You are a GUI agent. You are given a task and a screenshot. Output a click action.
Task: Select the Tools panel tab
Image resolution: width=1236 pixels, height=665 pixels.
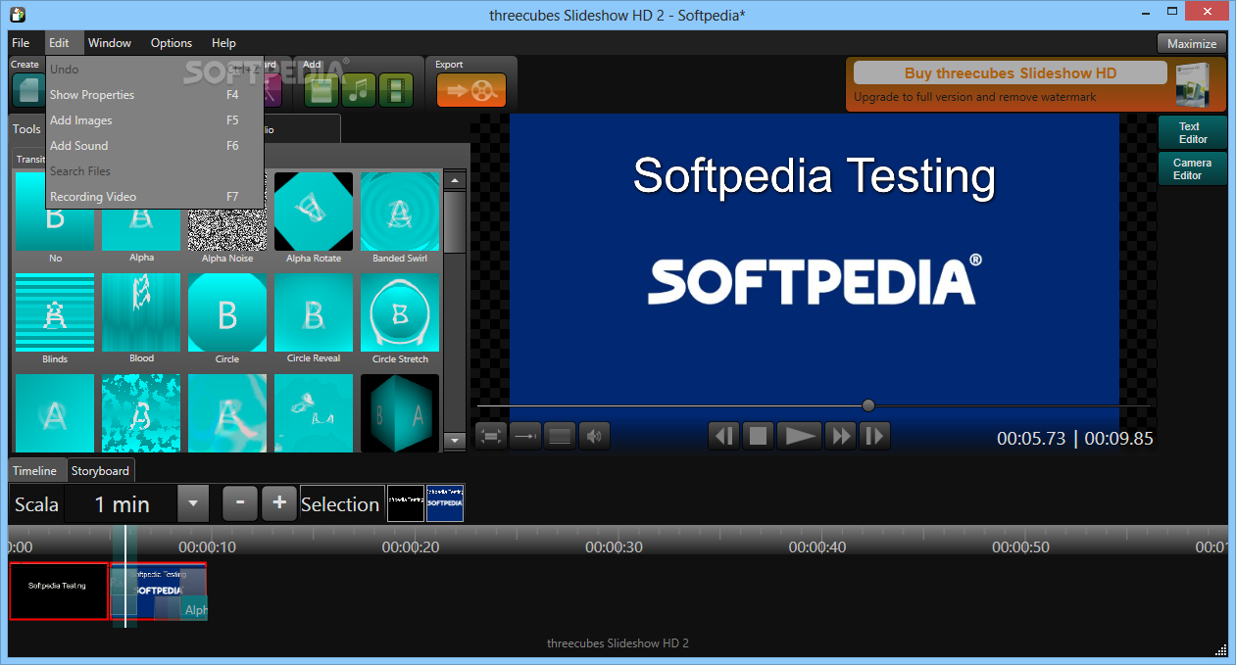point(26,129)
